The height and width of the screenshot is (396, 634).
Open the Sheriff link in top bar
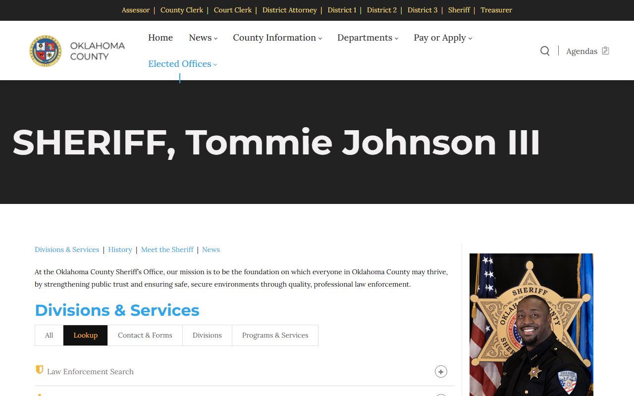(459, 10)
